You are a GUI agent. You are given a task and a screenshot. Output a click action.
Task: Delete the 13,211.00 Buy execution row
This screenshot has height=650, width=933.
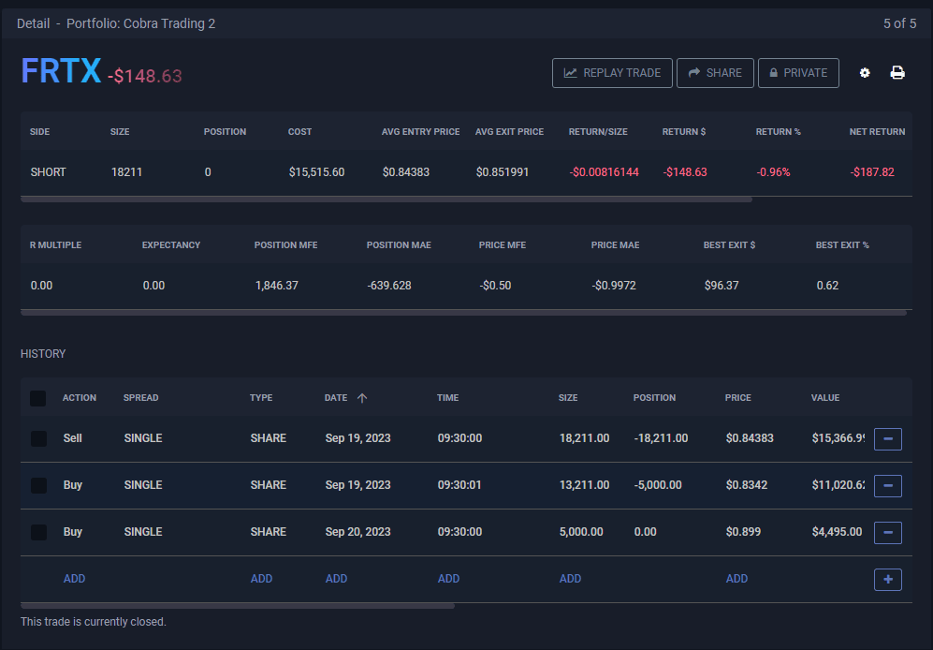[x=887, y=485]
